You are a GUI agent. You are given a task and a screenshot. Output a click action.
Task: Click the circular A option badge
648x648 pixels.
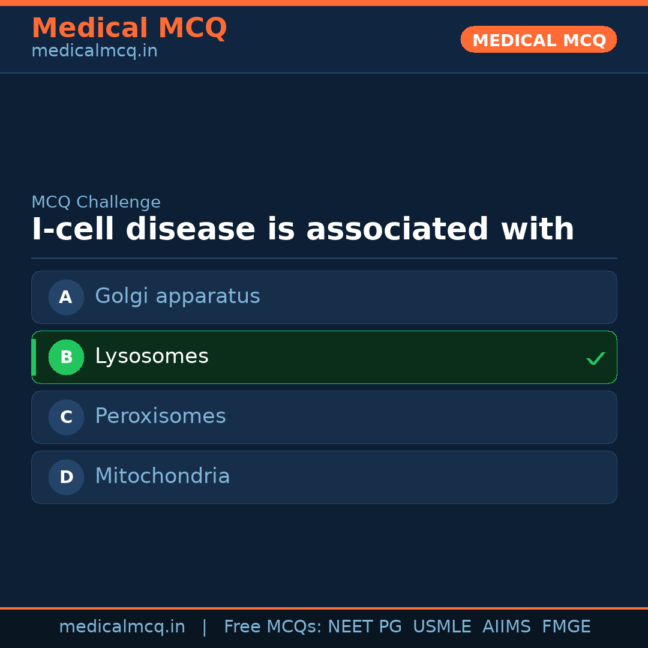pyautogui.click(x=66, y=297)
